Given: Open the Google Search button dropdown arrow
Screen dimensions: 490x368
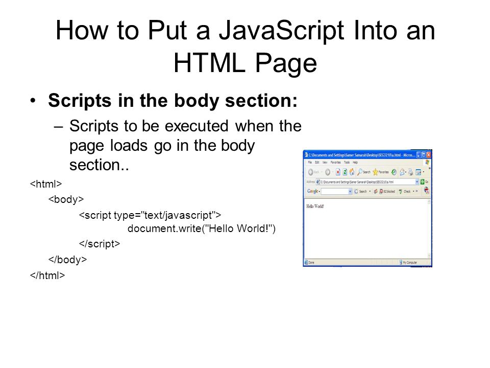Looking at the screenshot, I should pyautogui.click(x=370, y=191).
